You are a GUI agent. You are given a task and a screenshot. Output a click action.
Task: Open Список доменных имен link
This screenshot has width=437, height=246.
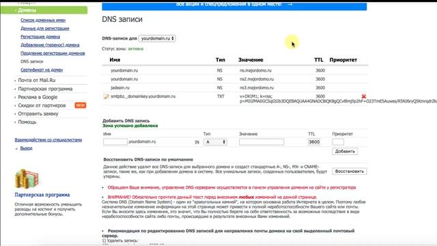[43, 20]
